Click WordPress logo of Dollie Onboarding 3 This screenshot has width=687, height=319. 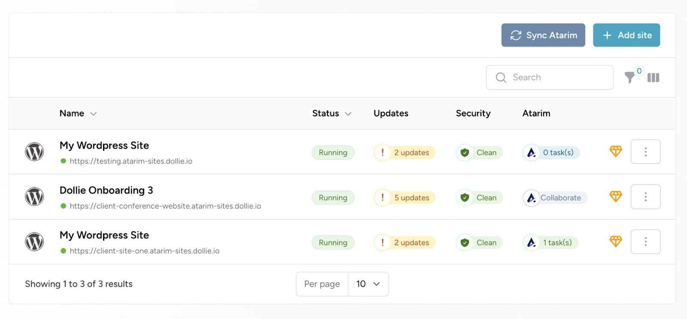pyautogui.click(x=34, y=197)
